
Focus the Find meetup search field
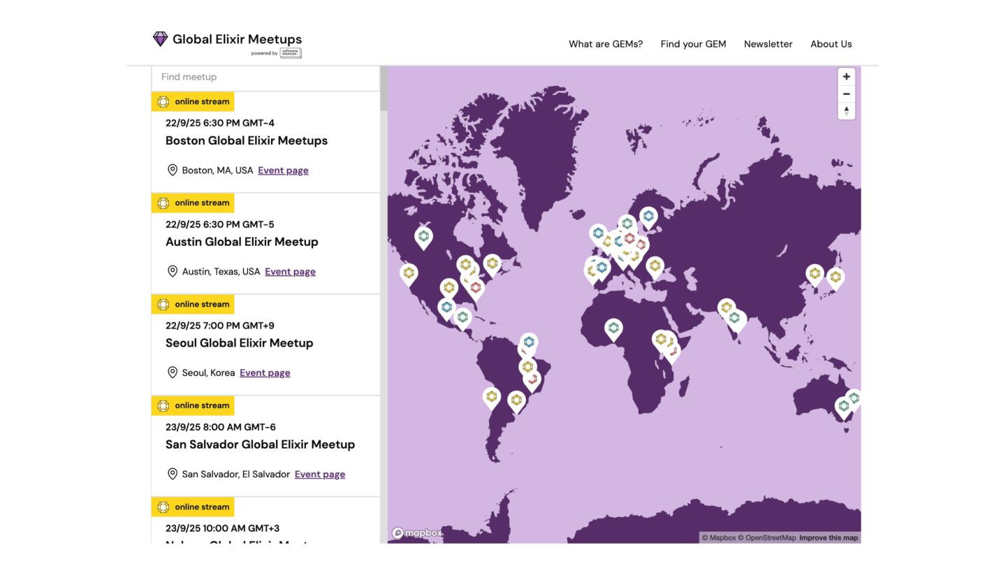coord(265,78)
